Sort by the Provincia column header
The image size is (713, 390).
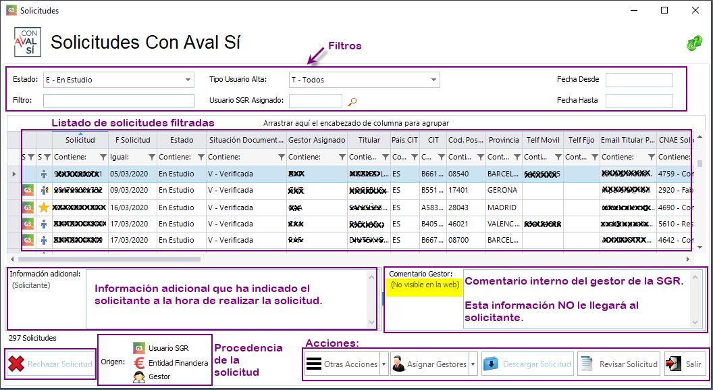pyautogui.click(x=504, y=140)
